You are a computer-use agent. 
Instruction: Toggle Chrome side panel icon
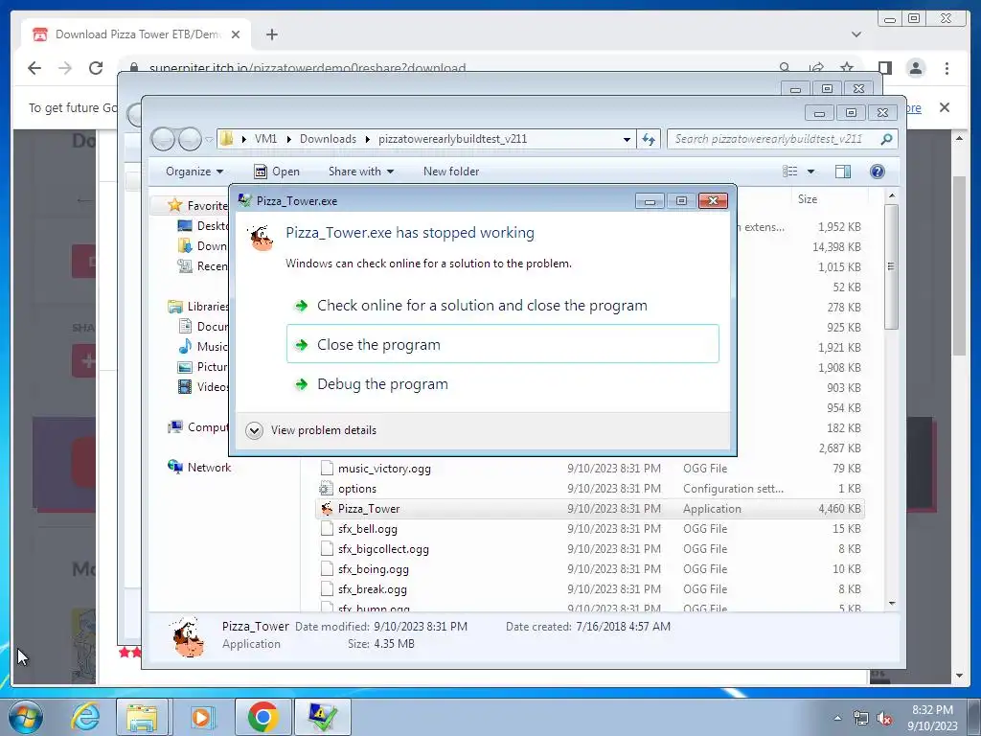point(884,68)
